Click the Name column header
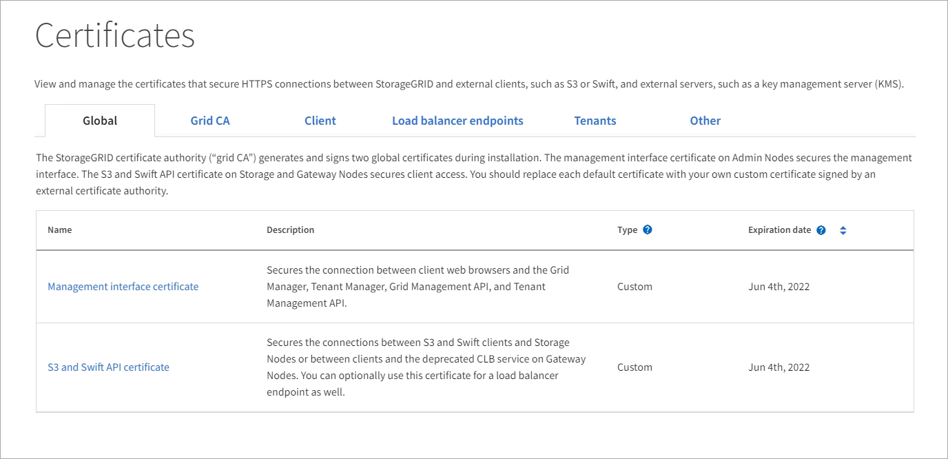 [59, 230]
